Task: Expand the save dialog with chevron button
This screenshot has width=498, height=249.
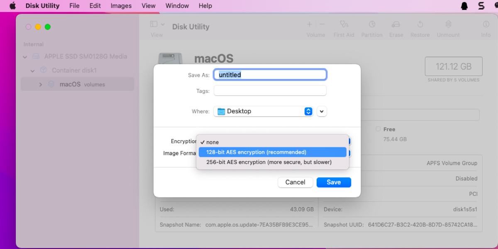Action: coord(322,111)
